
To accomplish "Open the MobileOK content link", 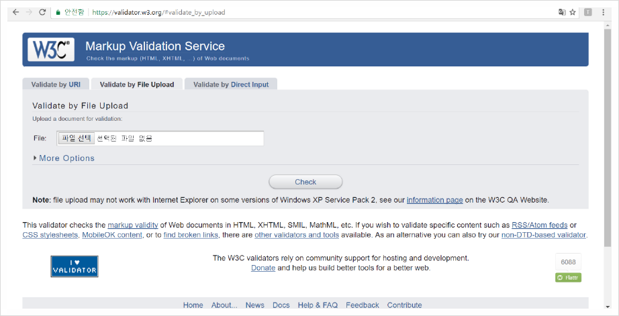I will tap(112, 235).
